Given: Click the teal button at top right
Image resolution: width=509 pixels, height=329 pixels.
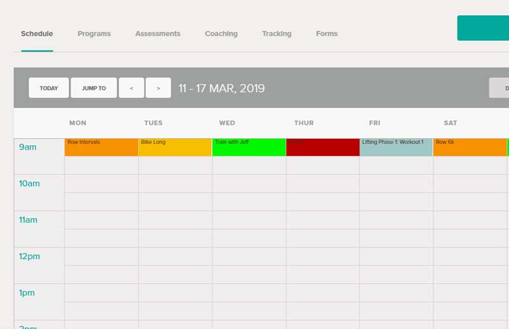Looking at the screenshot, I should coord(484,28).
